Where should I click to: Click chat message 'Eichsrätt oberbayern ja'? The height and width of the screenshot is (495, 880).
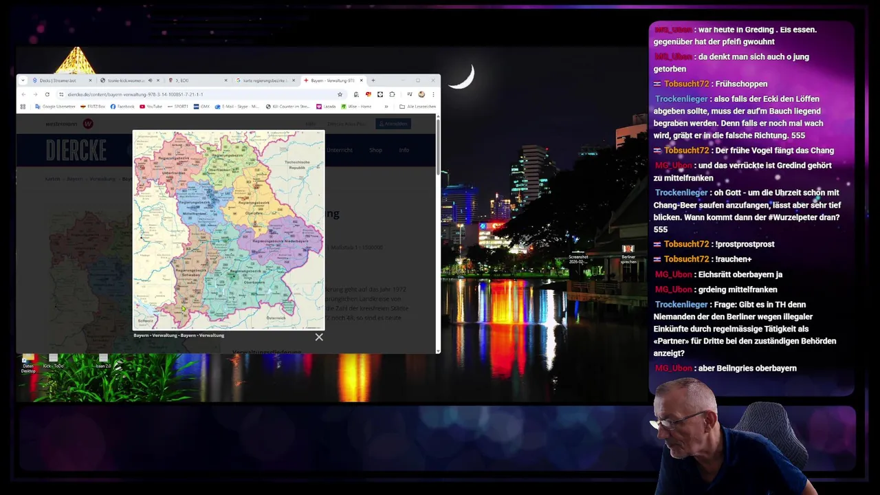(x=718, y=274)
